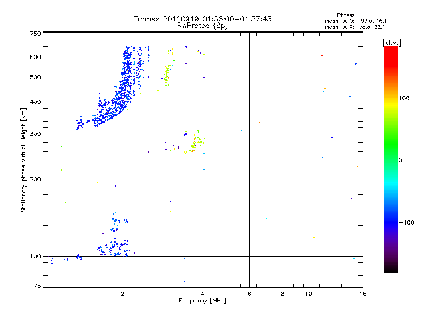Viewport: 427px width, 320px height.
Task: Select the 'RwPretec (8p)' subtitle
Action: point(202,26)
